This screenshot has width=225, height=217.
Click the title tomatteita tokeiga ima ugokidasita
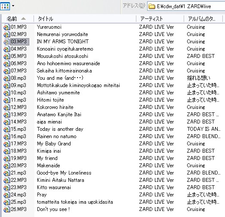pyautogui.click(x=75, y=202)
